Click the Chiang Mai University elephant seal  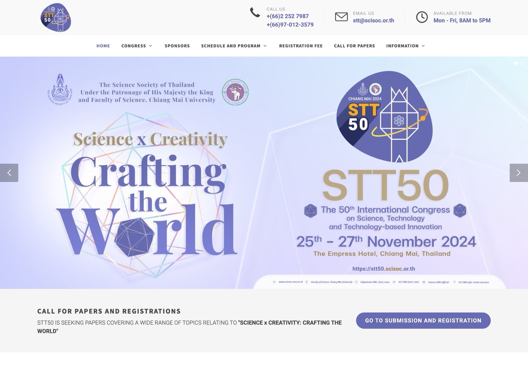click(235, 92)
